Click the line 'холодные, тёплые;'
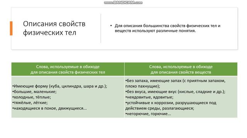The height and width of the screenshot is (138, 247). [32, 97]
